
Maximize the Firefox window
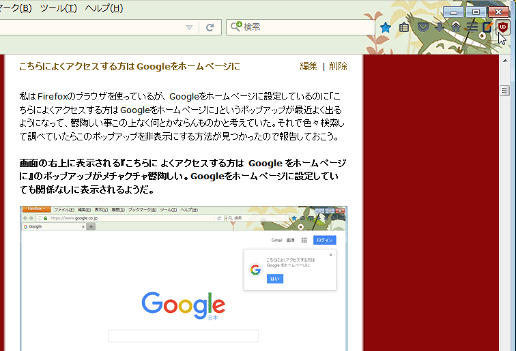[476, 12]
